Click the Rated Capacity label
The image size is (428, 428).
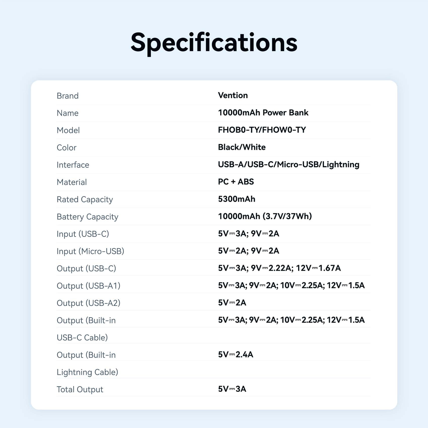coord(85,199)
